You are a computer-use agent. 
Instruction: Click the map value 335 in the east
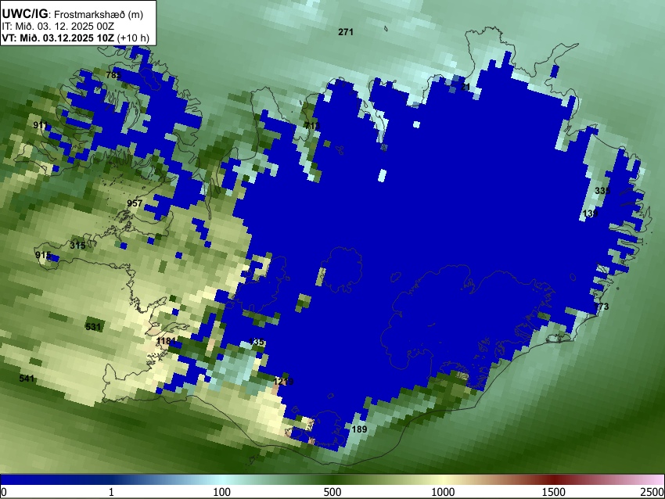pyautogui.click(x=602, y=190)
